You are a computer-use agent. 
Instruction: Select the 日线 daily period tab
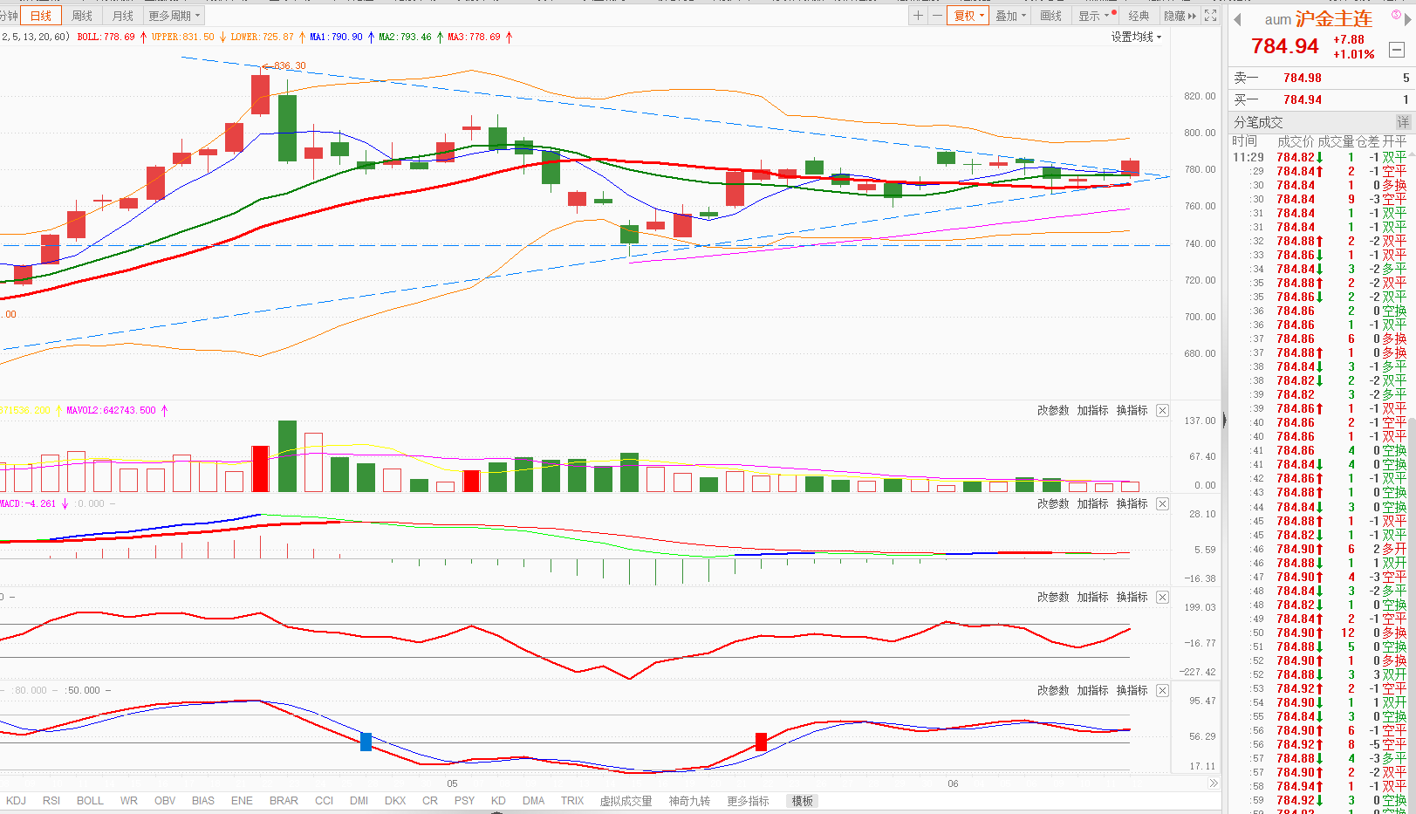click(41, 16)
